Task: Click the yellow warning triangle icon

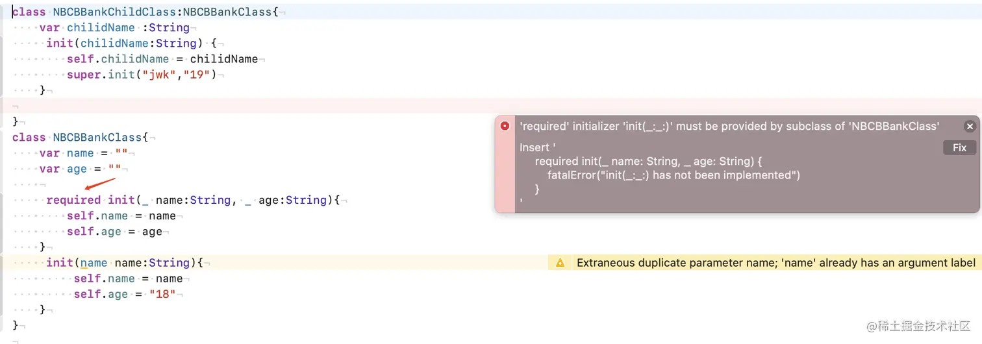Action: click(559, 263)
